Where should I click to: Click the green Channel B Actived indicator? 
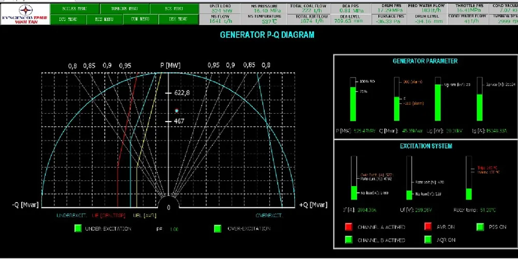click(348, 240)
